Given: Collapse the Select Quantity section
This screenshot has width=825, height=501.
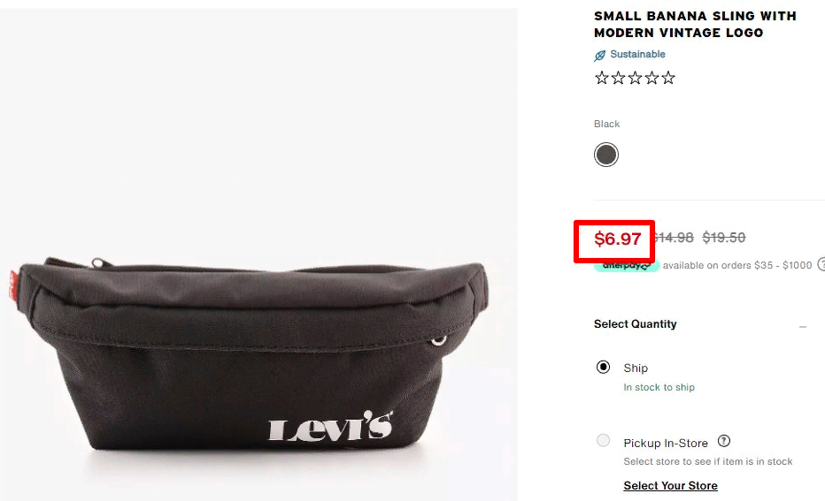Looking at the screenshot, I should 802,327.
